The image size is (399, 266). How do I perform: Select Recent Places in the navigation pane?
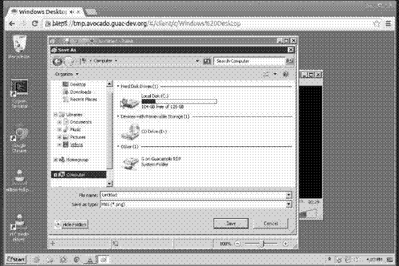[x=84, y=99]
